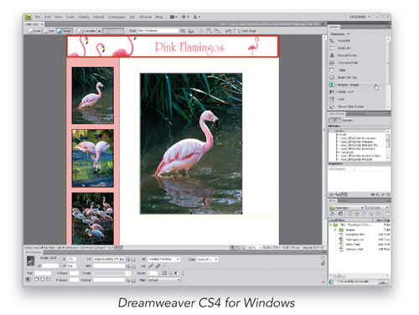The width and height of the screenshot is (419, 315).
Task: Select the two flamingos thumbnail in sidebar
Action: pos(93,158)
